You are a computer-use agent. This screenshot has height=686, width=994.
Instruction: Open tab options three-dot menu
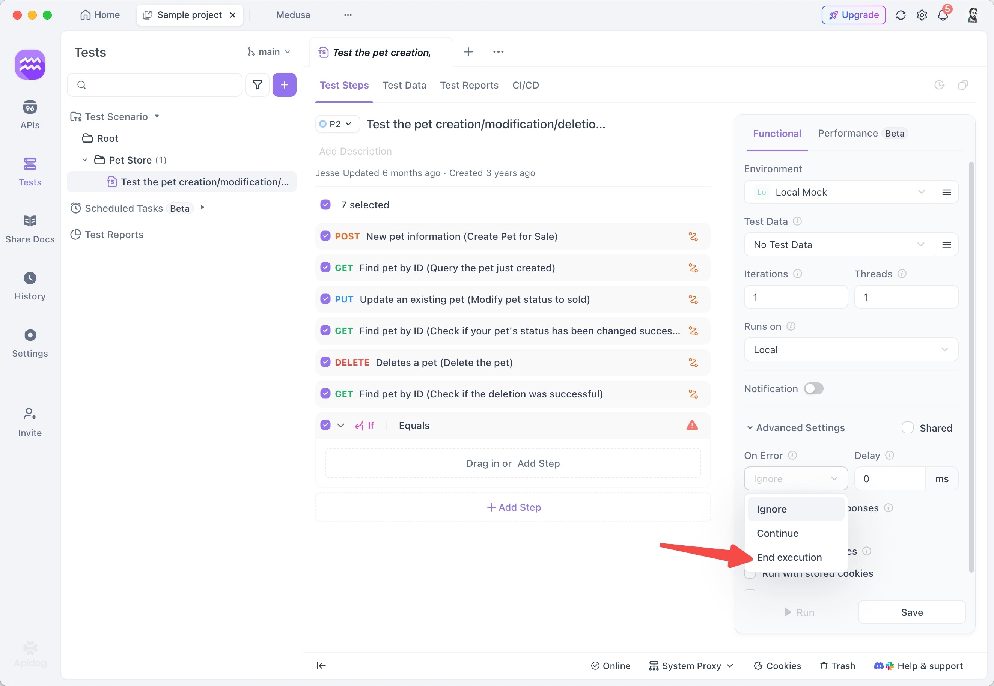point(498,51)
